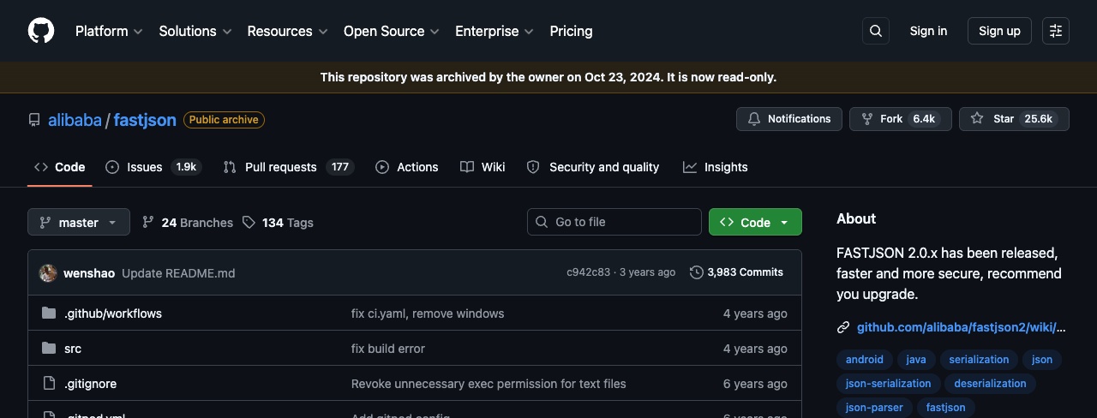Open the src folder

(x=73, y=349)
